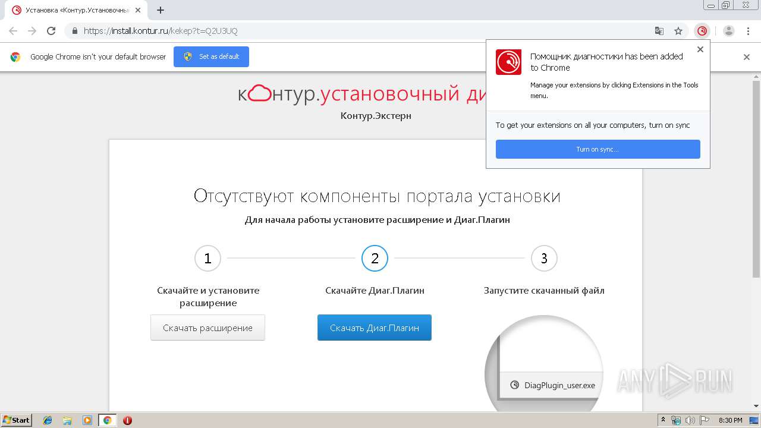Image resolution: width=761 pixels, height=428 pixels.
Task: Open a new browser tab
Action: pos(161,10)
